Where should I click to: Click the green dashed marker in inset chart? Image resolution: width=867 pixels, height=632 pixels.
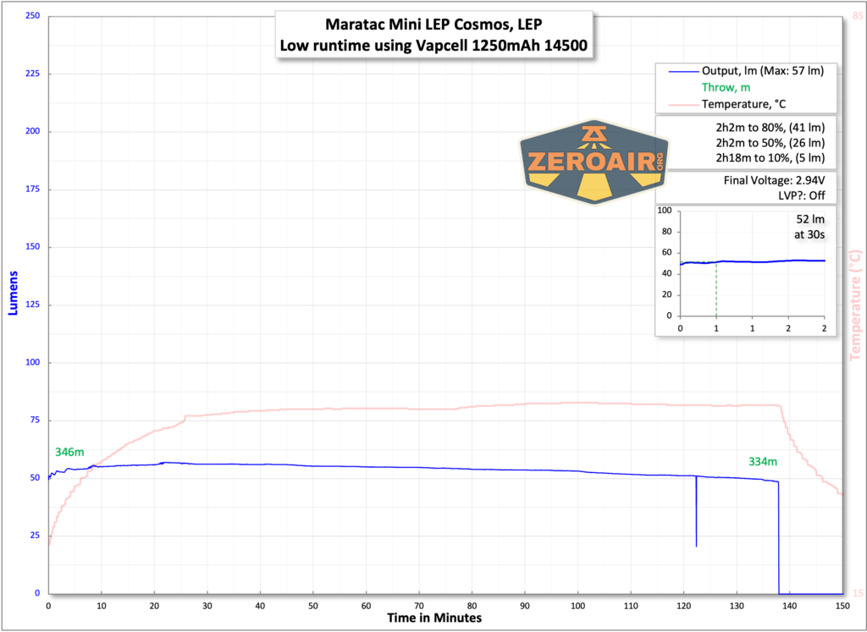pyautogui.click(x=716, y=288)
